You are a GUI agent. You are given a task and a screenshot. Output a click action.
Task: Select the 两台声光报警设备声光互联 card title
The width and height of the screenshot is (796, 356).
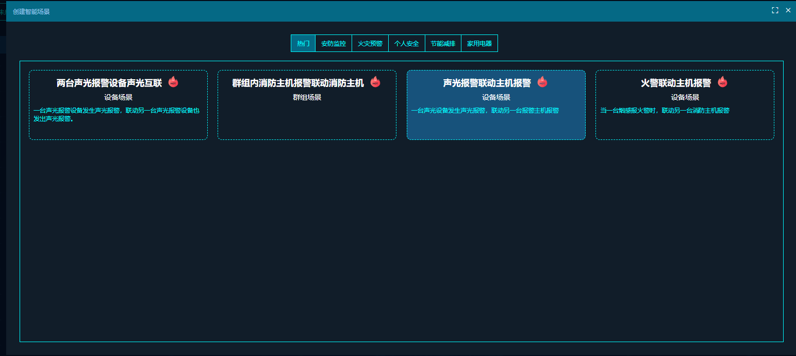point(109,83)
